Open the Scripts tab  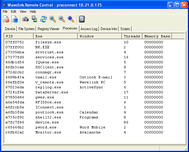click(x=125, y=29)
